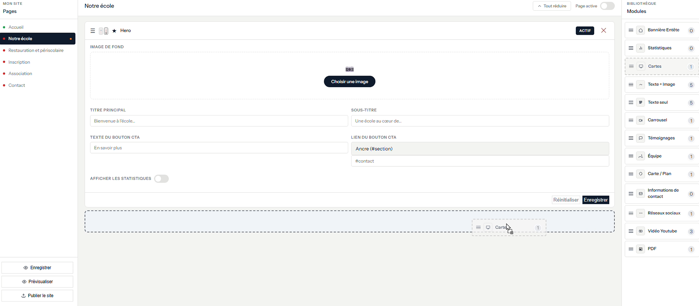Focus the Sous-titre input field

[480, 121]
